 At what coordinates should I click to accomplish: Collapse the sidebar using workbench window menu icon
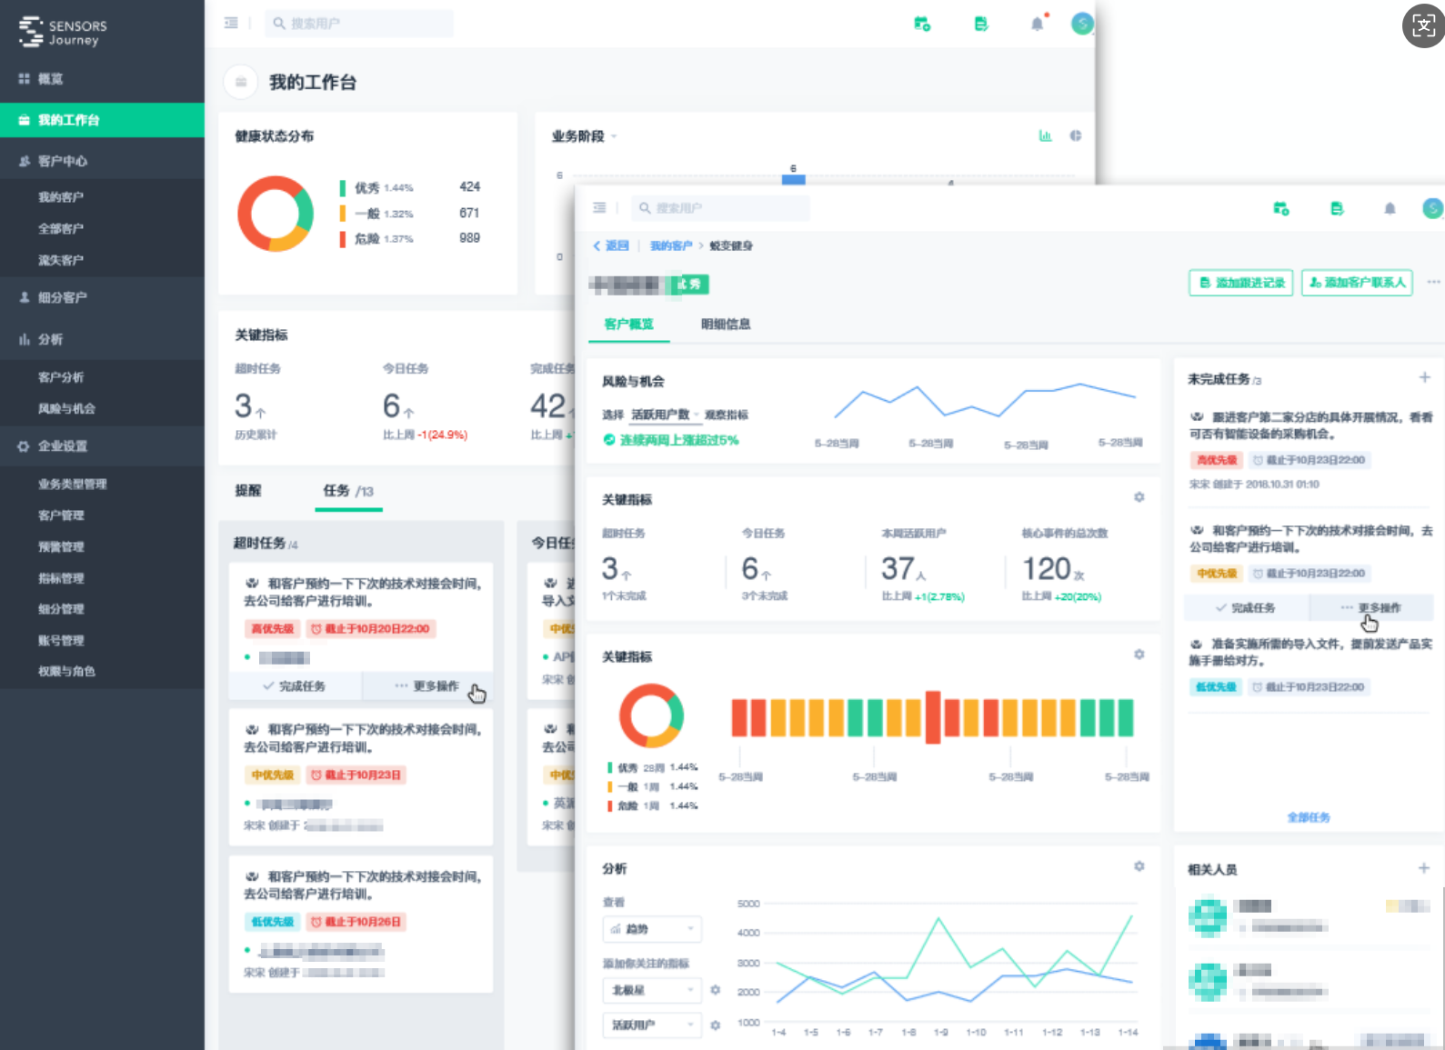point(231,23)
